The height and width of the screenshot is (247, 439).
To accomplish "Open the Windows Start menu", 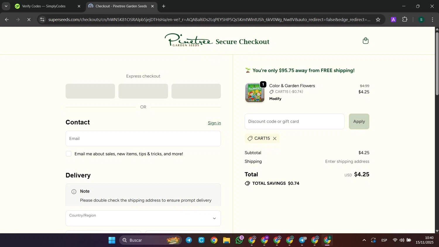I will click(112, 240).
